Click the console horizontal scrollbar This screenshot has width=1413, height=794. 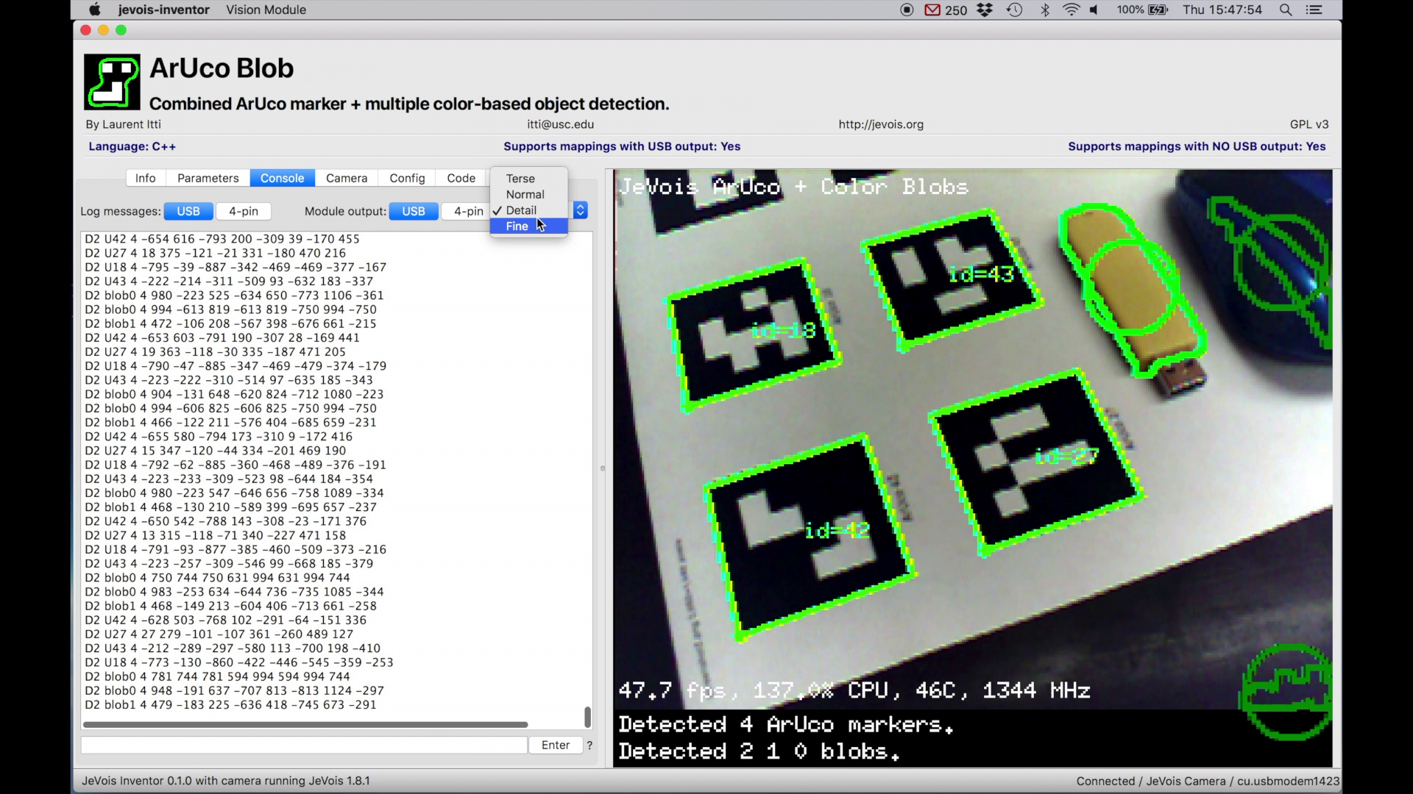coord(305,725)
